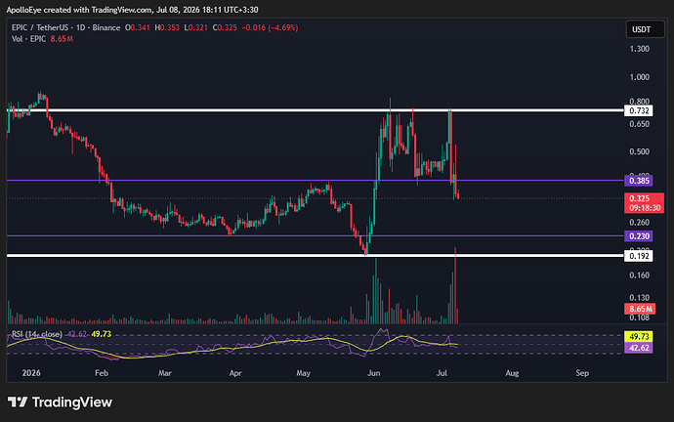Click the bar countdown 09:18:30

click(x=644, y=208)
